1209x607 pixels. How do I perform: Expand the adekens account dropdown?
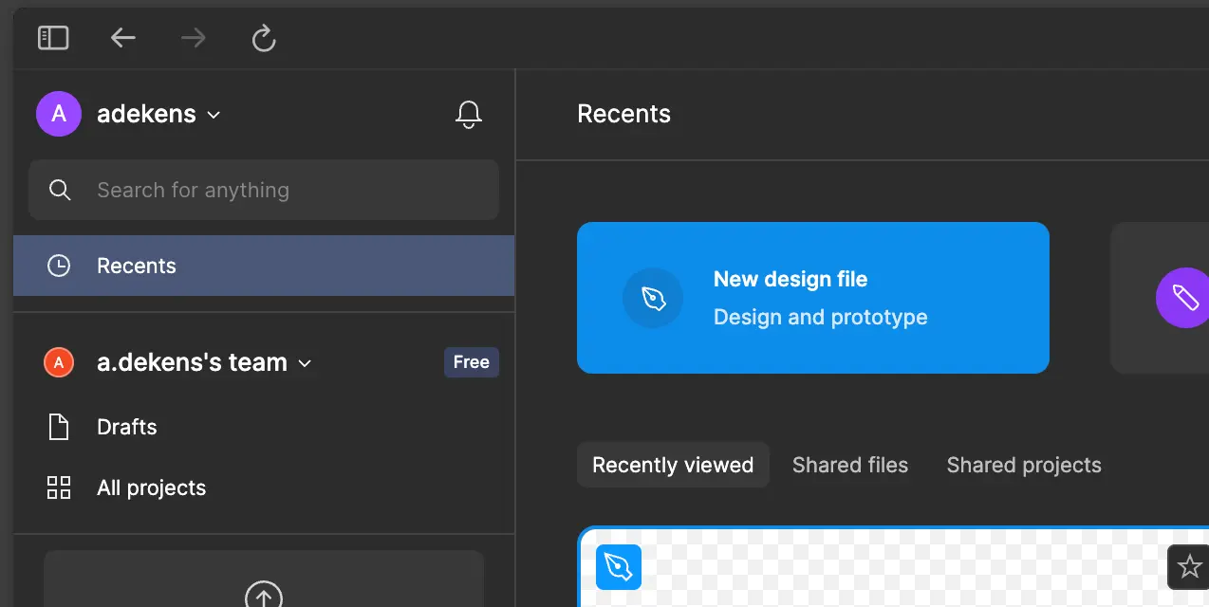pos(214,115)
